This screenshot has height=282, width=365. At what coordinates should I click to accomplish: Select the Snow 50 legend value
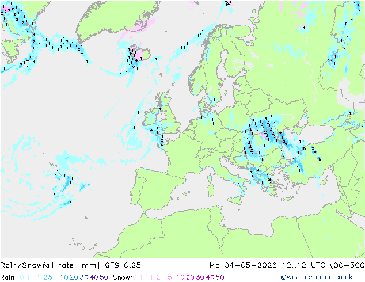[220, 277]
